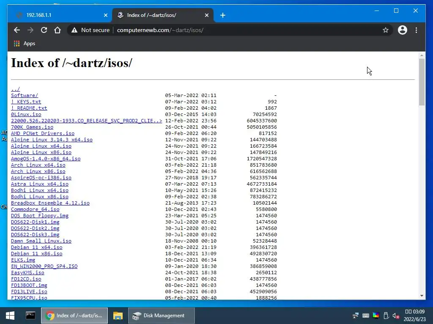Image resolution: width=433 pixels, height=324 pixels.
Task: Click the scrollbar up arrow
Action: (x=422, y=55)
